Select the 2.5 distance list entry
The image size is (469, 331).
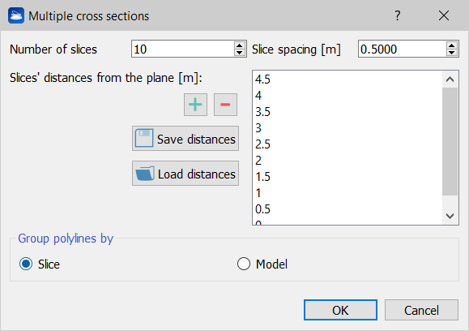[347, 144]
